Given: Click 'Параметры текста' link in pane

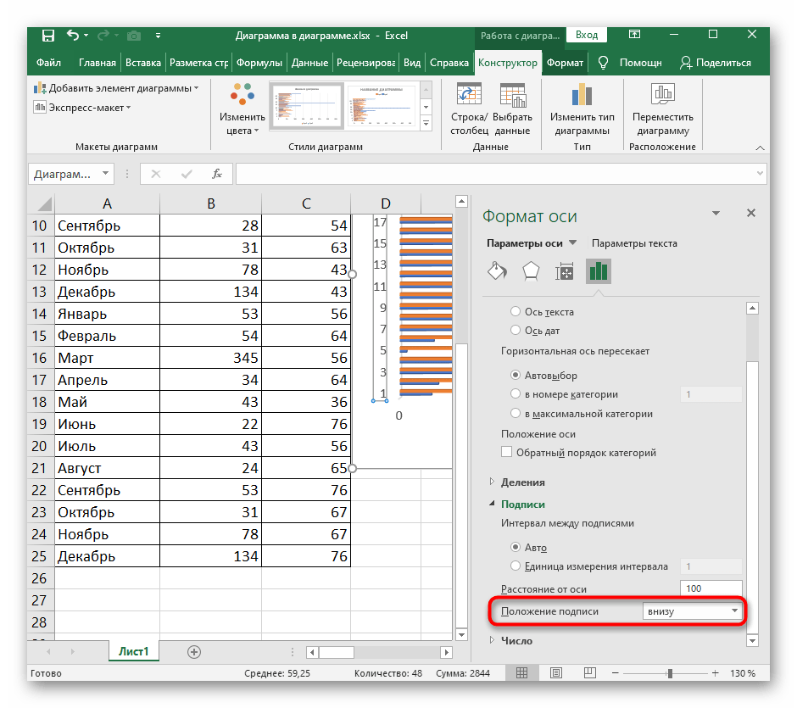Looking at the screenshot, I should point(633,243).
